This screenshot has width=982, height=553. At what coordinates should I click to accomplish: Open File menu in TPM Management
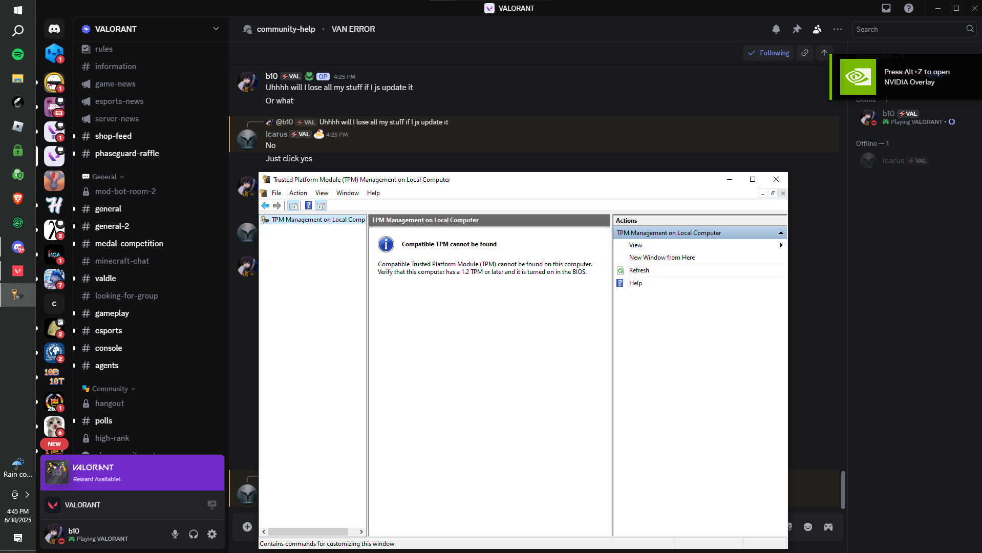tap(276, 193)
